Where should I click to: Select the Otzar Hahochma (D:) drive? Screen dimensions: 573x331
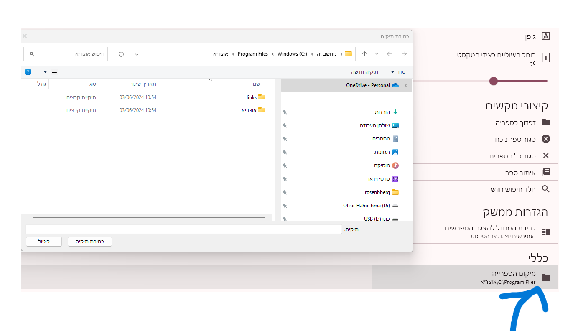(x=366, y=206)
